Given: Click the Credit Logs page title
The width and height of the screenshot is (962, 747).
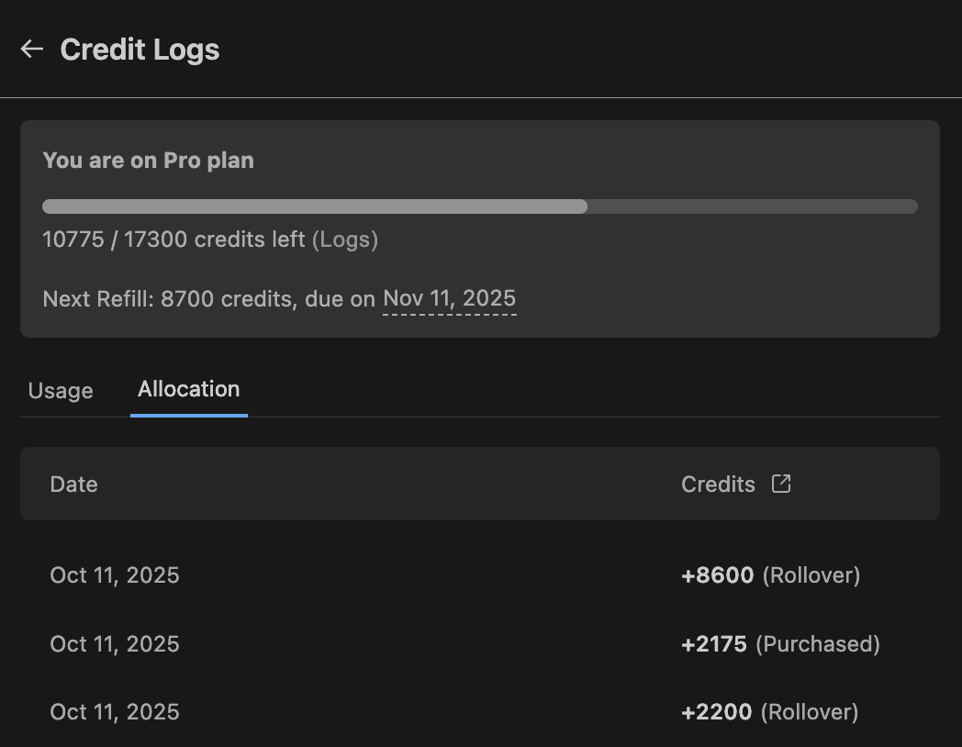Looking at the screenshot, I should click(x=140, y=50).
